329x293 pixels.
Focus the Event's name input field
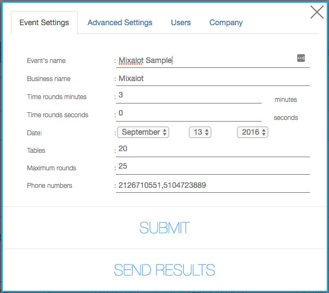(213, 61)
